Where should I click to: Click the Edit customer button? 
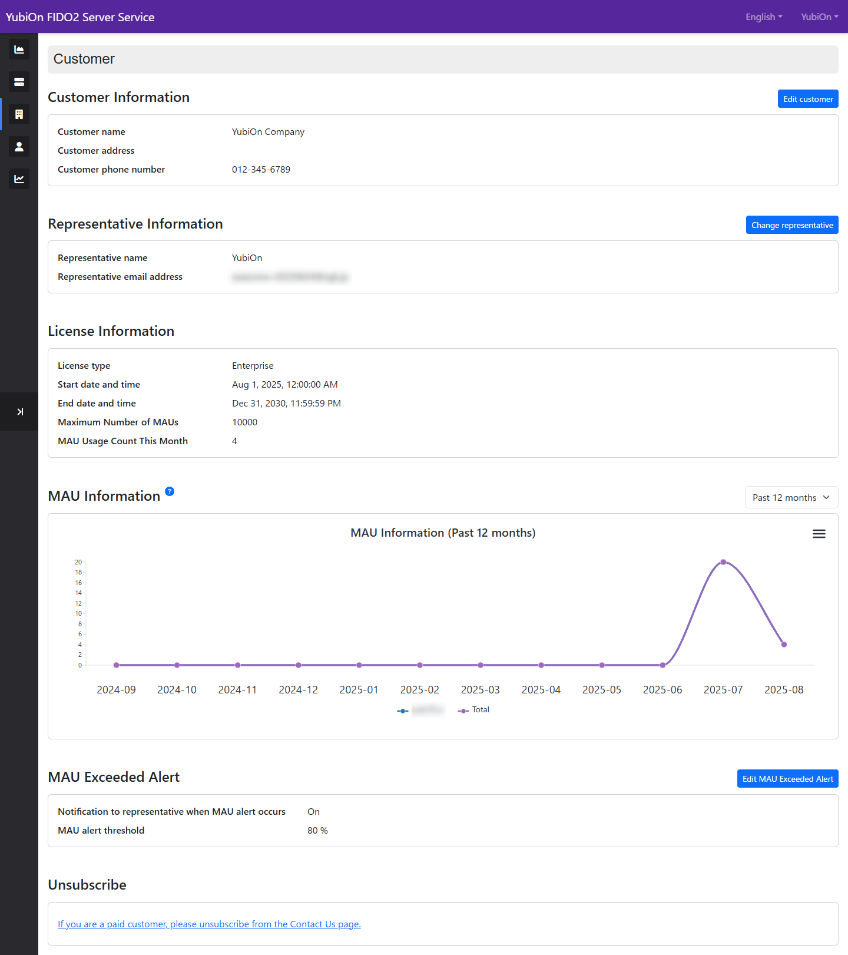click(x=808, y=99)
